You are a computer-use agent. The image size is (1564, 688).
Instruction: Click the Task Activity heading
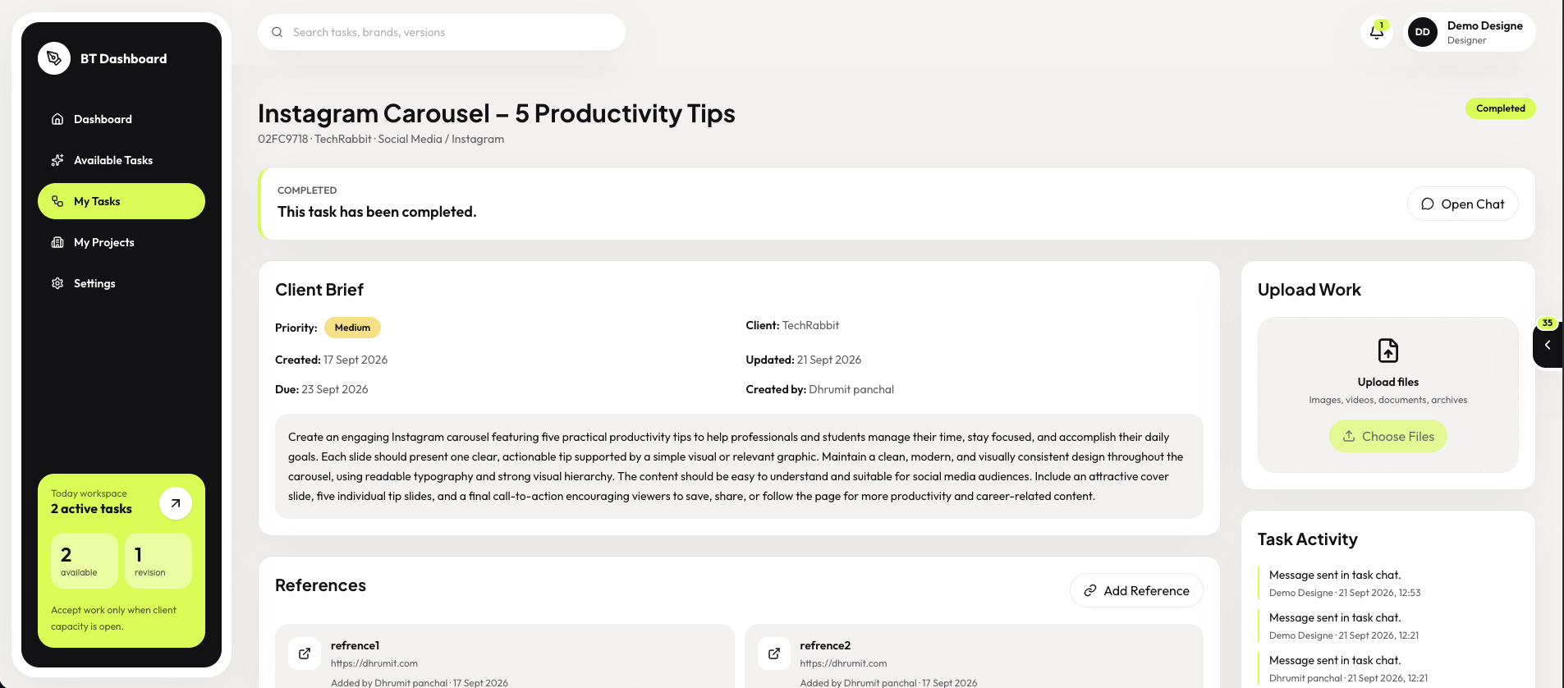click(1308, 539)
